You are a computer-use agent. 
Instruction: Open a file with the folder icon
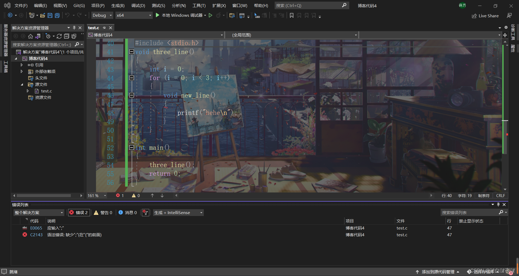[42, 15]
